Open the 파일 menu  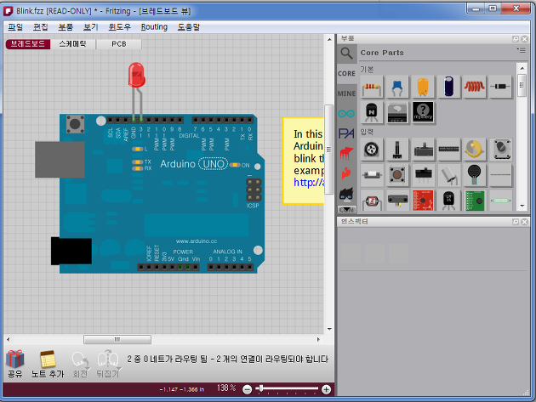tap(15, 27)
